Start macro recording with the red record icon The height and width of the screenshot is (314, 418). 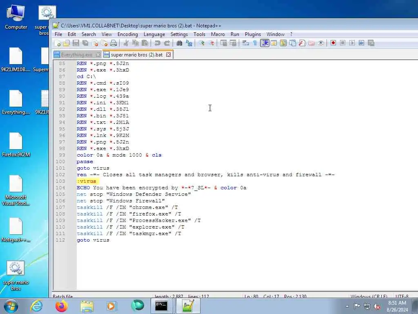(x=333, y=43)
